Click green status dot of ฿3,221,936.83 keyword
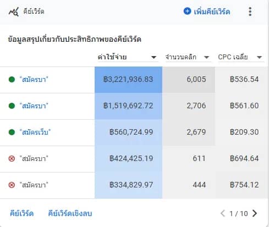The width and height of the screenshot is (269, 227). point(12,80)
